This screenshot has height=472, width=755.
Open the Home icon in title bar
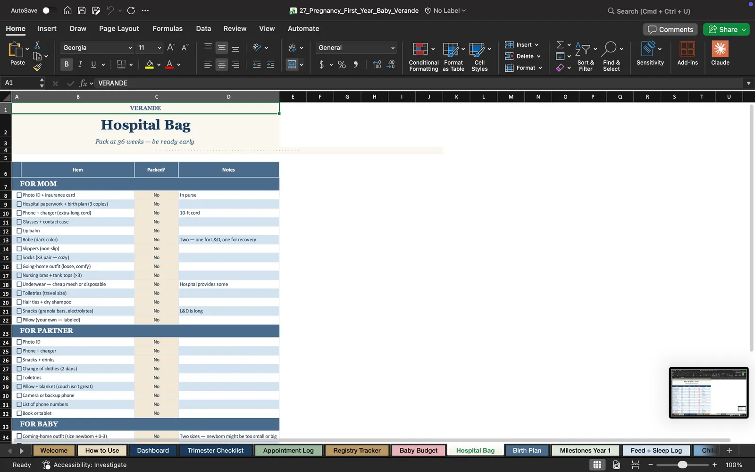click(x=67, y=10)
